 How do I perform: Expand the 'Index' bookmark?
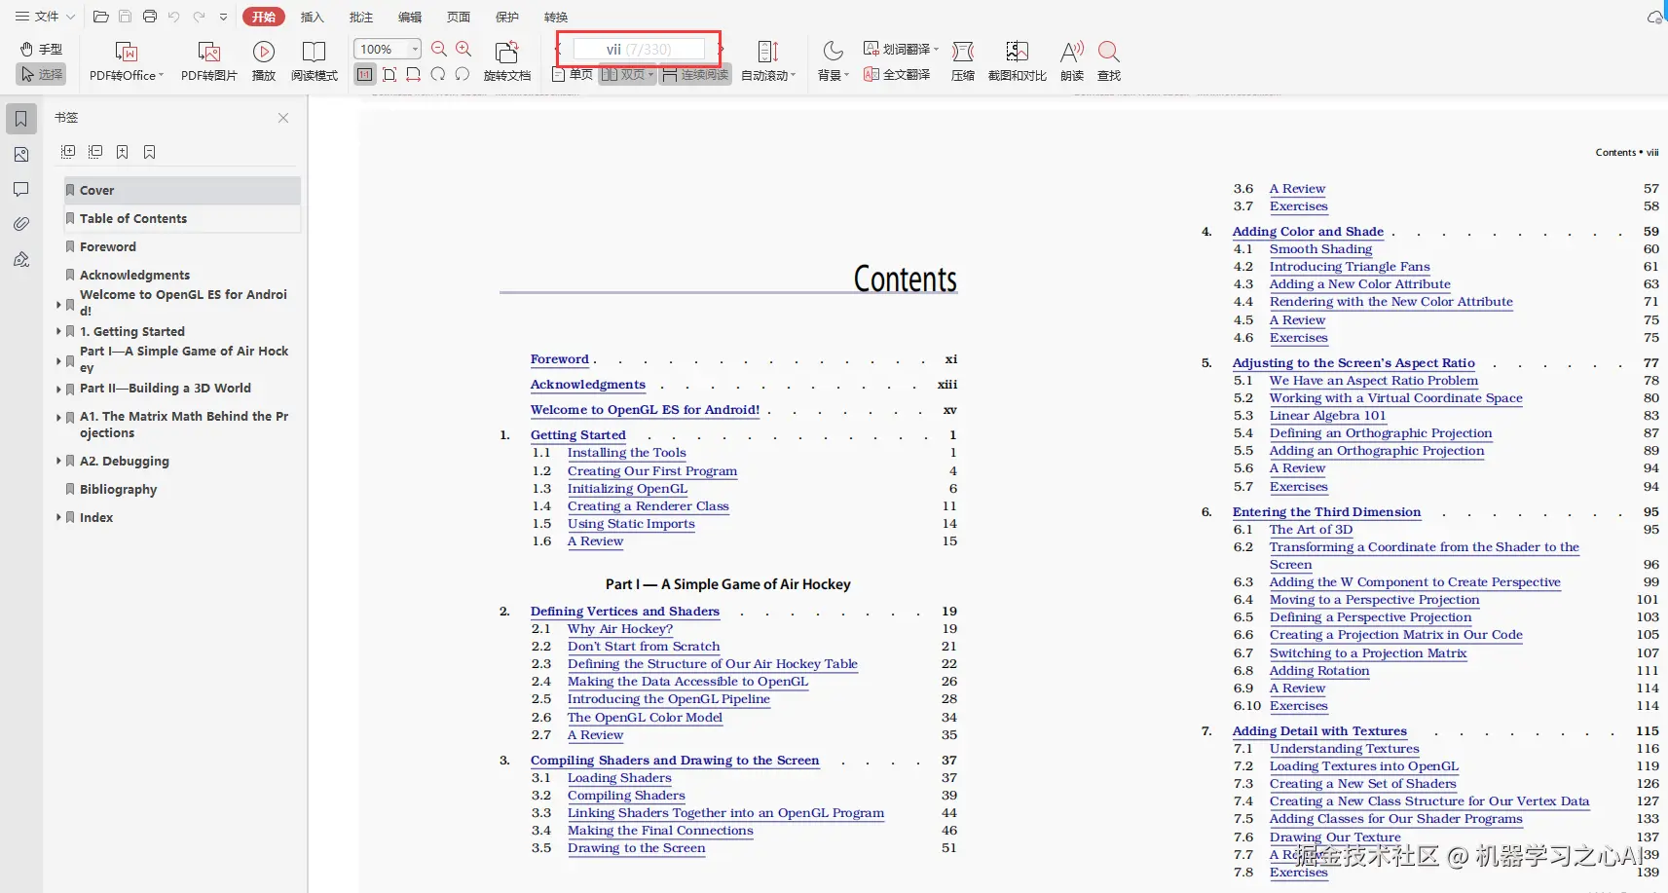point(58,517)
